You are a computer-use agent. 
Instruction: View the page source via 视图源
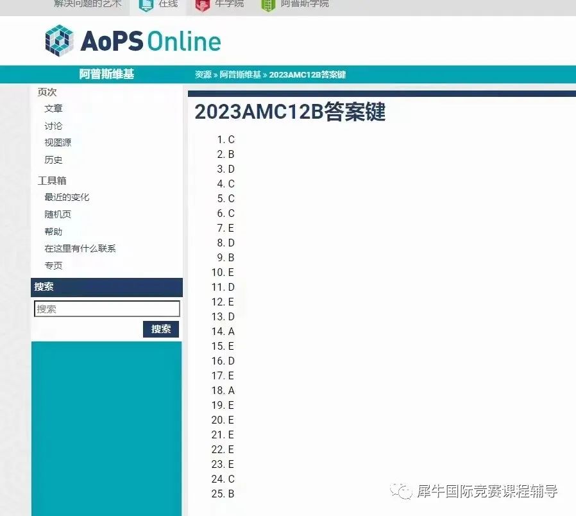pos(58,142)
